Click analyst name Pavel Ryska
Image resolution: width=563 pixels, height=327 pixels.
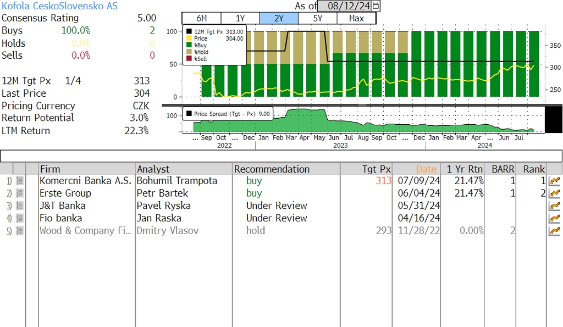click(164, 206)
